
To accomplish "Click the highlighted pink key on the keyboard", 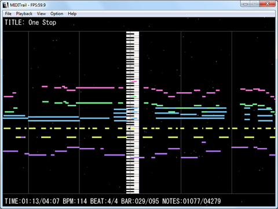I will (134, 82).
